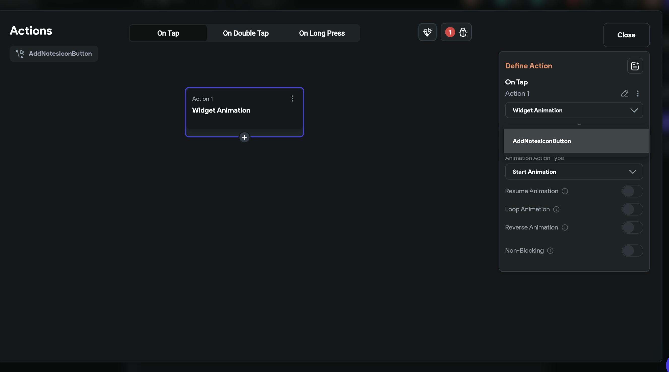Open three-dot menu on Action 1 card
Screen dimensions: 669x372
click(x=292, y=98)
